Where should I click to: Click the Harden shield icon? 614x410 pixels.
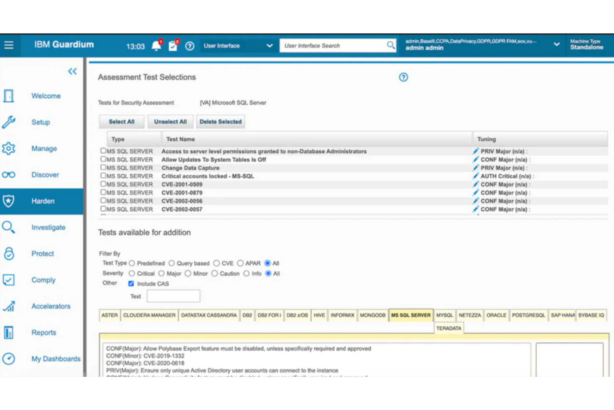coord(9,201)
